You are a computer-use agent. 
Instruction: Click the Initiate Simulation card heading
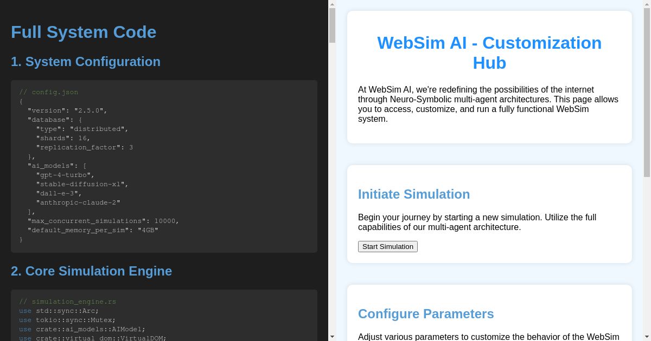coord(414,194)
